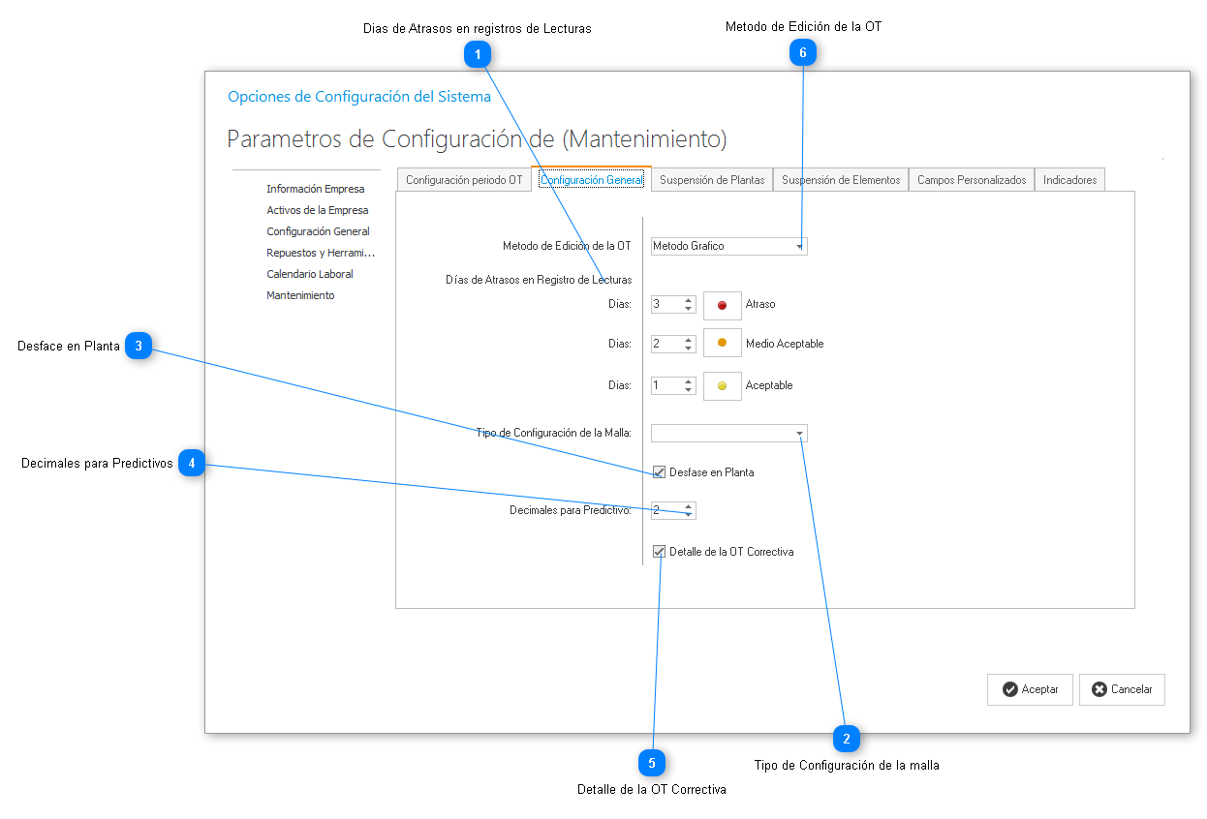This screenshot has width=1207, height=819.
Task: Expand Tipo de Configuración de la Malla dropdown
Action: 799,434
